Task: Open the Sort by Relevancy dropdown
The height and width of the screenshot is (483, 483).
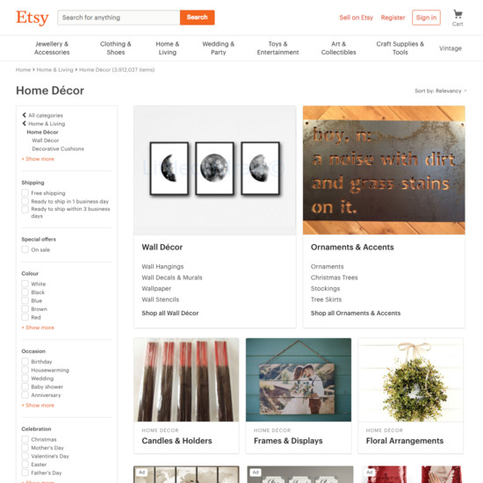Action: pyautogui.click(x=441, y=90)
